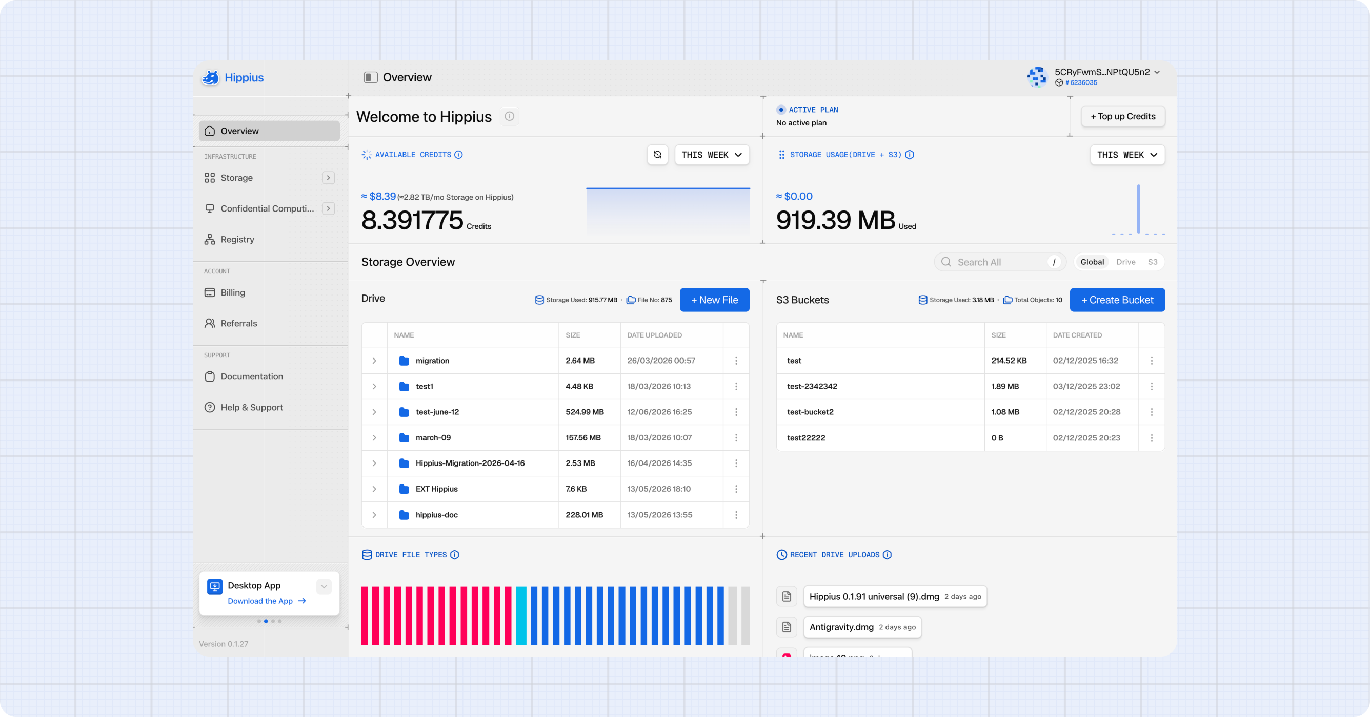Open Referrals in sidebar
The width and height of the screenshot is (1370, 717).
pos(269,324)
